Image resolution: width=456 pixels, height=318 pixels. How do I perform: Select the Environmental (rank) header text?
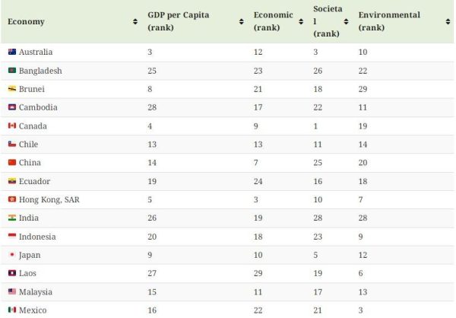[389, 21]
